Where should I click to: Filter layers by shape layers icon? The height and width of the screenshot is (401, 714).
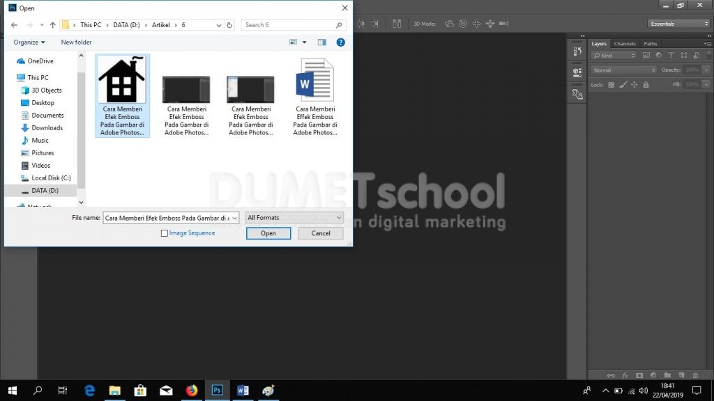683,56
